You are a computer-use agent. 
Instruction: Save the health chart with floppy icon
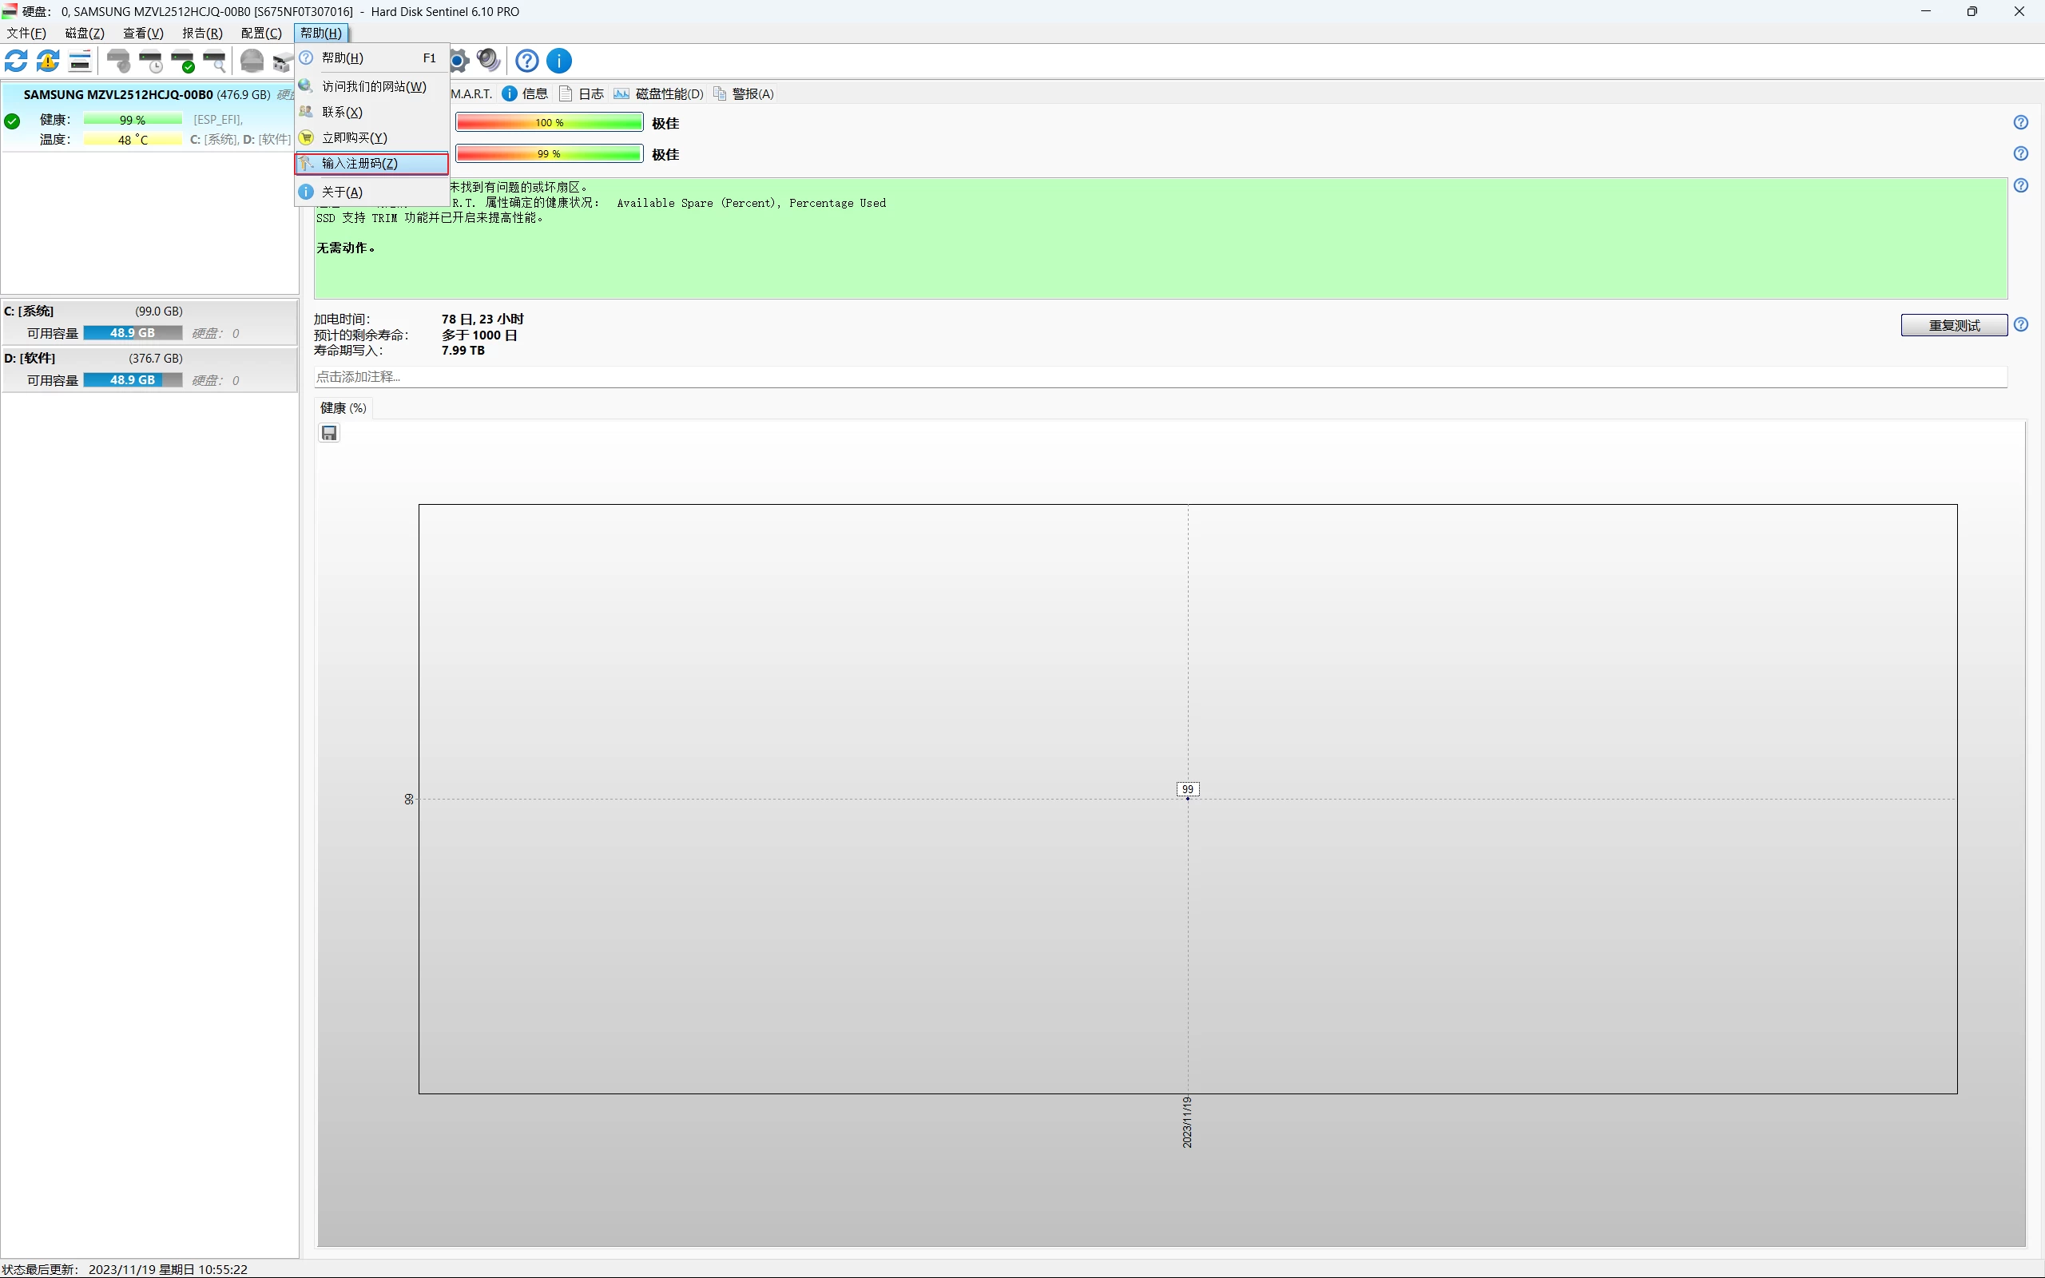click(x=329, y=433)
